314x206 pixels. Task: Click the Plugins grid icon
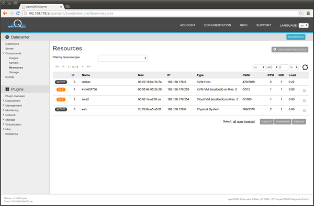click(7, 89)
